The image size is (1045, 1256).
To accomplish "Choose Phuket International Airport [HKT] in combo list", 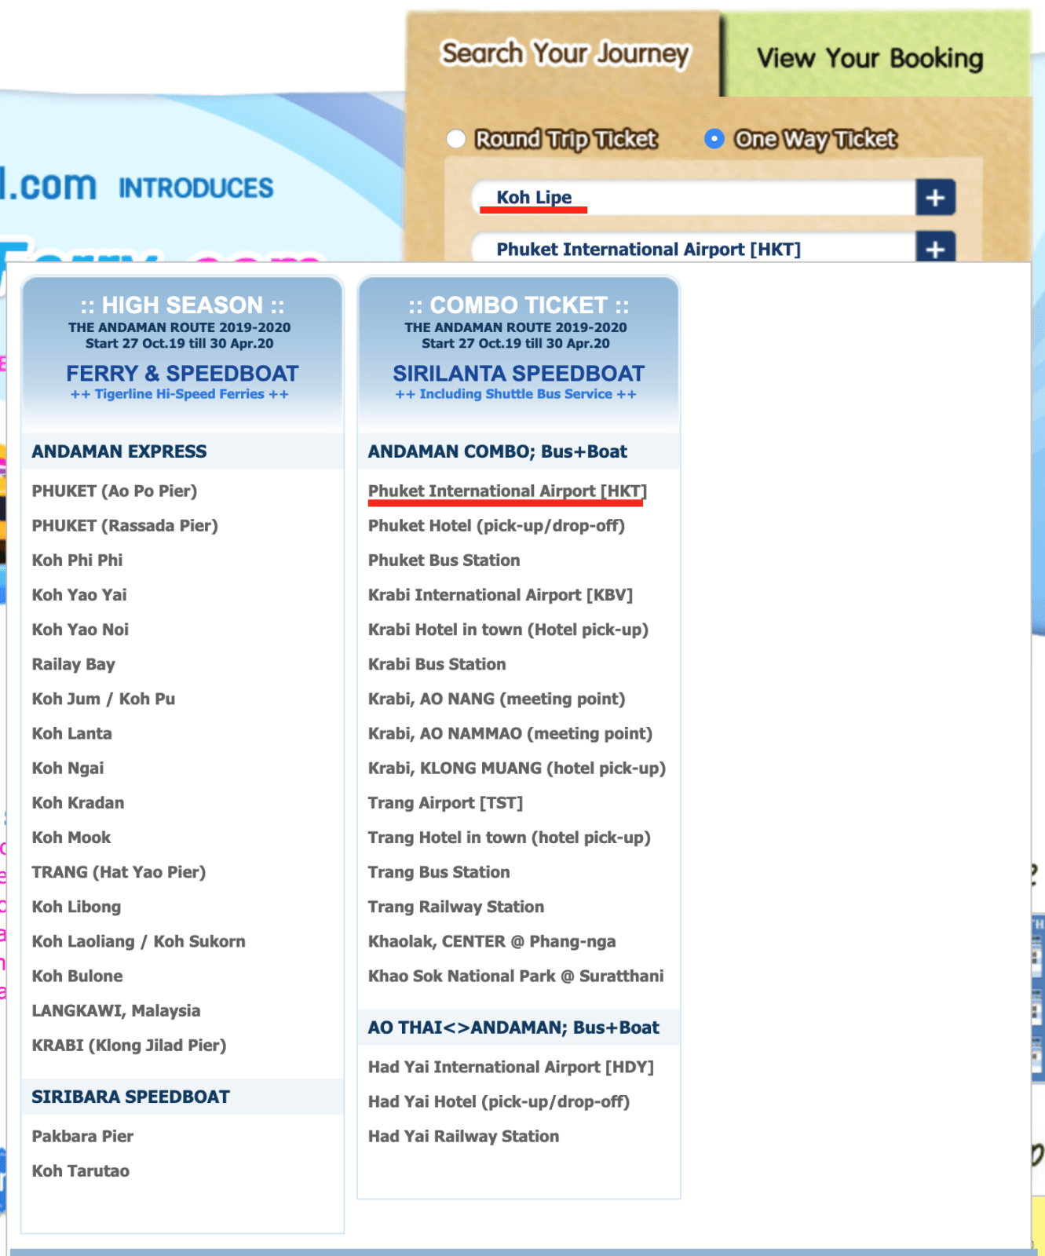I will (x=506, y=491).
